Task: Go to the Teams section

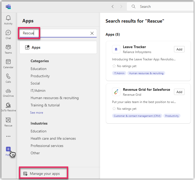Action: point(8,49)
